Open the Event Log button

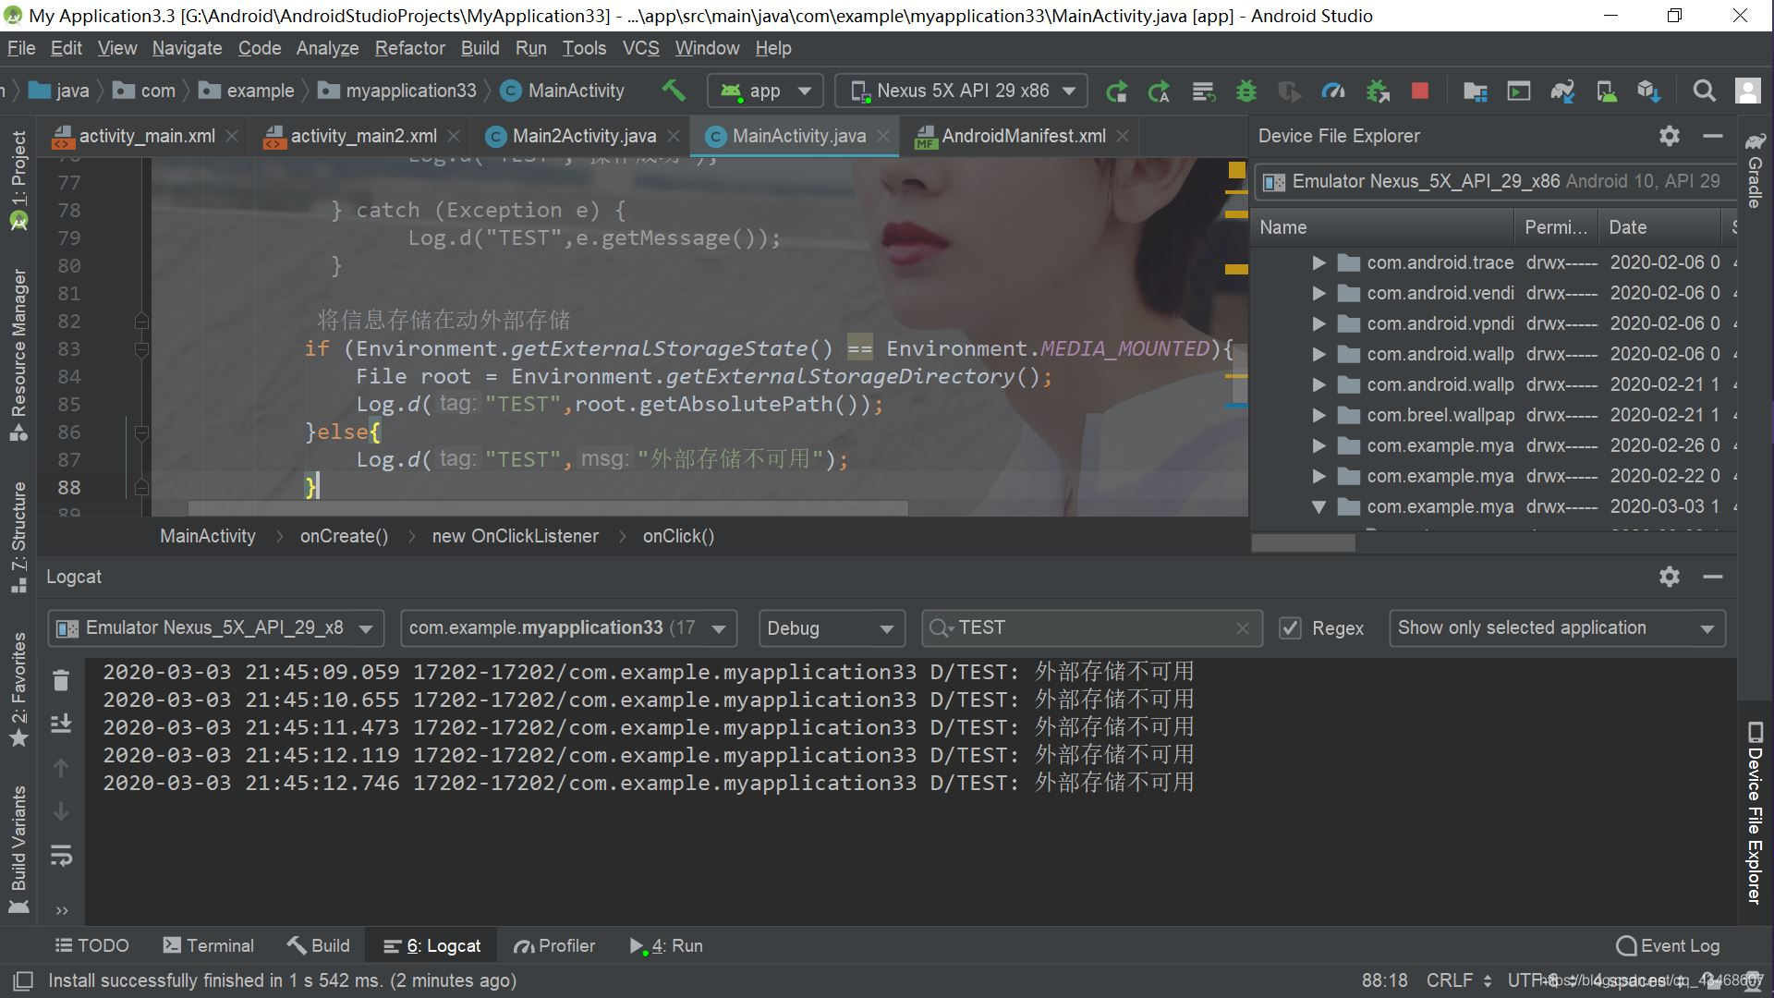(x=1668, y=945)
